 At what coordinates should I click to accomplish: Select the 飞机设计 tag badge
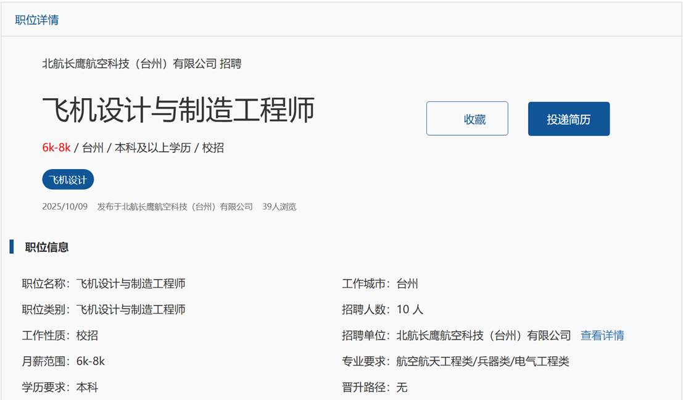(x=68, y=180)
